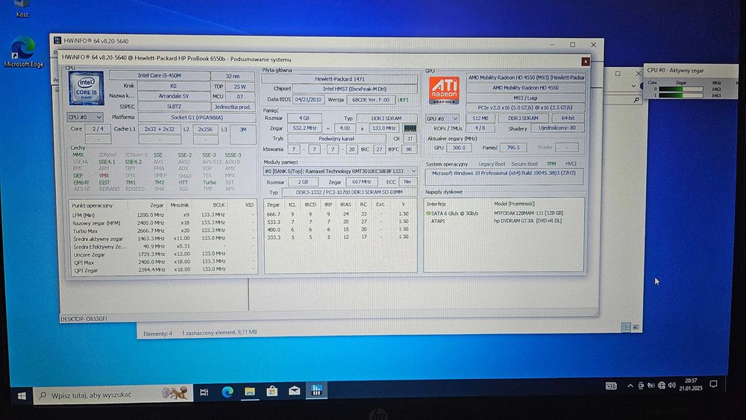Open the volume speaker tray icon
746x420 pixels.
coord(672,385)
